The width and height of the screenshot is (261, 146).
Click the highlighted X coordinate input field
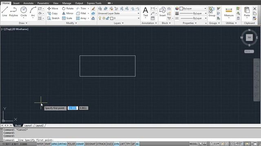coord(73,108)
